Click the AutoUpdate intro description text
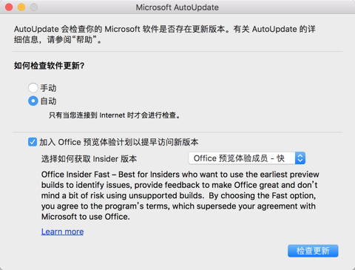Image resolution: width=355 pixels, height=270 pixels. 165,34
